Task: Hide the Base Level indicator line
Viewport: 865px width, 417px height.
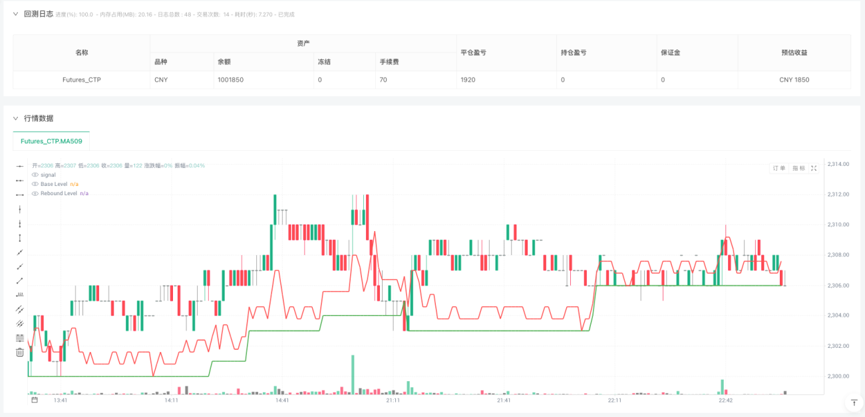Action: [x=35, y=184]
